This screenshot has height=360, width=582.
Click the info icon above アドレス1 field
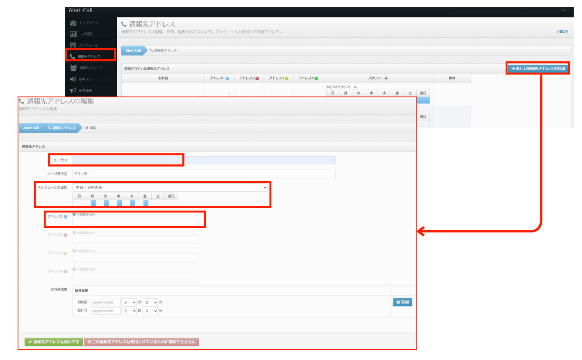(74, 214)
